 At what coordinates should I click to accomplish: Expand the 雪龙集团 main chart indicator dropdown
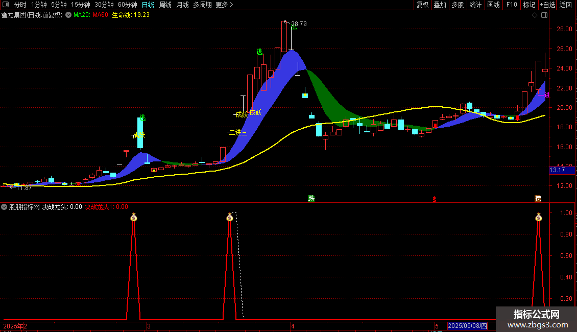pyautogui.click(x=67, y=15)
